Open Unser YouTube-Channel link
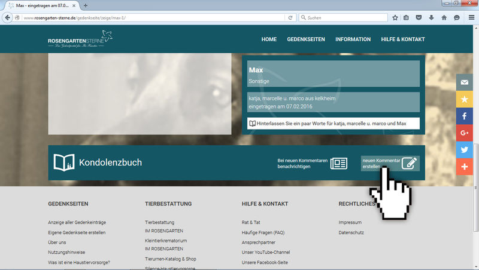This screenshot has height=270, width=479. click(x=266, y=252)
